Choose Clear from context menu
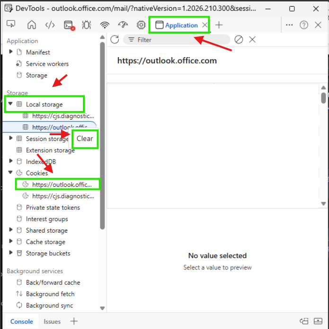 click(x=85, y=139)
